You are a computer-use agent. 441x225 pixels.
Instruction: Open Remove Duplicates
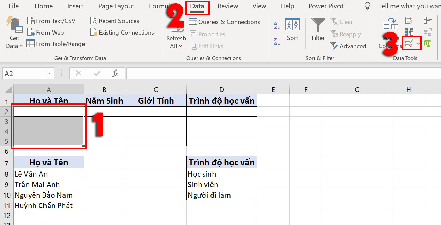[409, 31]
